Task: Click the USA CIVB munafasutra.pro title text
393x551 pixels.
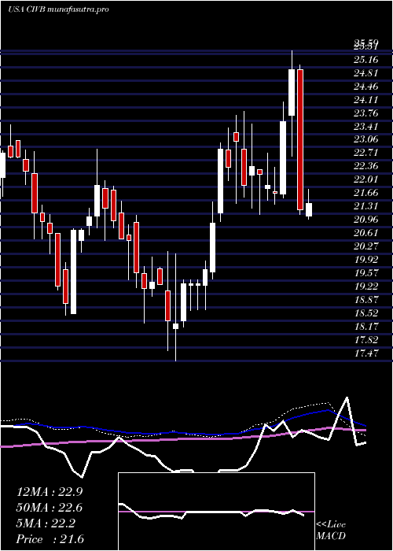Action: pyautogui.click(x=58, y=9)
